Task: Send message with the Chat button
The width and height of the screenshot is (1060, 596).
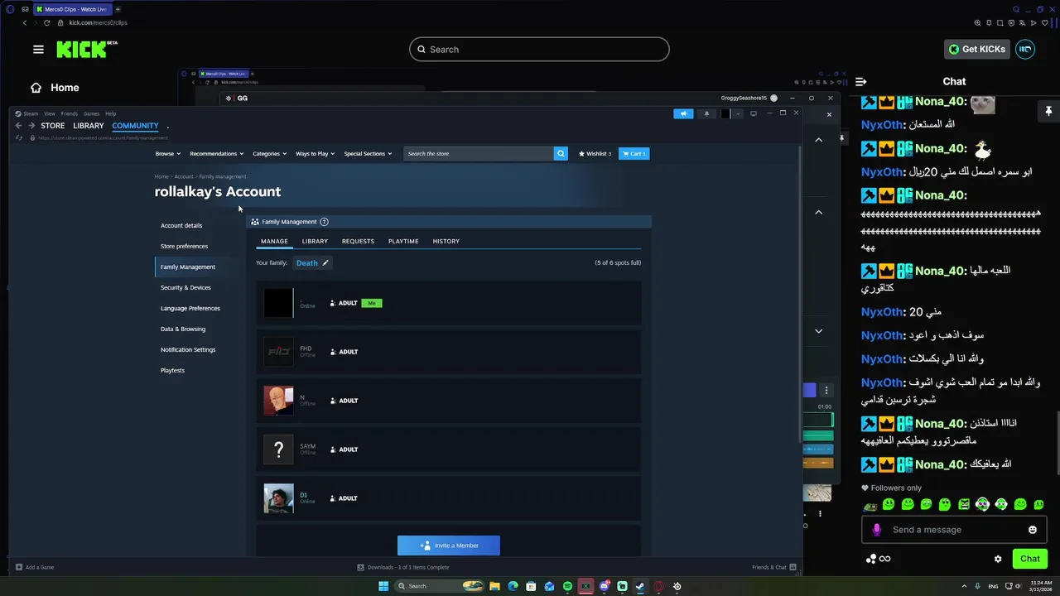Action: 1029,559
